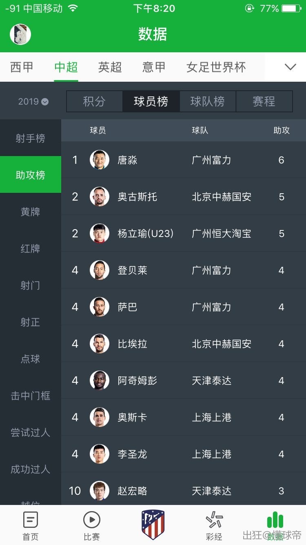
Task: Tap the 数据 bar chart icon
Action: (275, 520)
